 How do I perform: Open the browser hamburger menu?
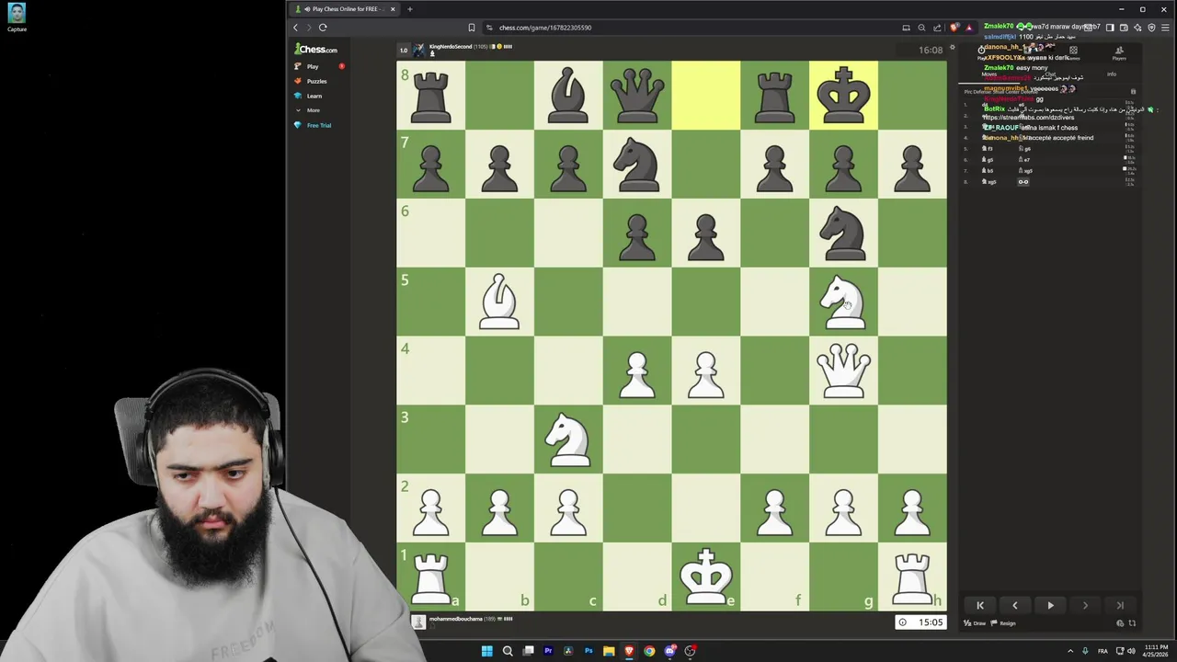click(x=1164, y=28)
